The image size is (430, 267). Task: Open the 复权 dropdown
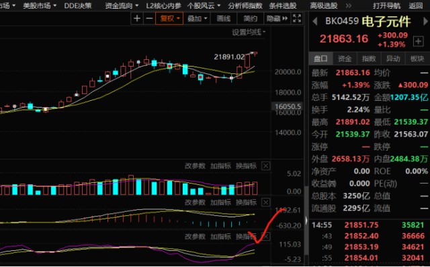click(169, 19)
